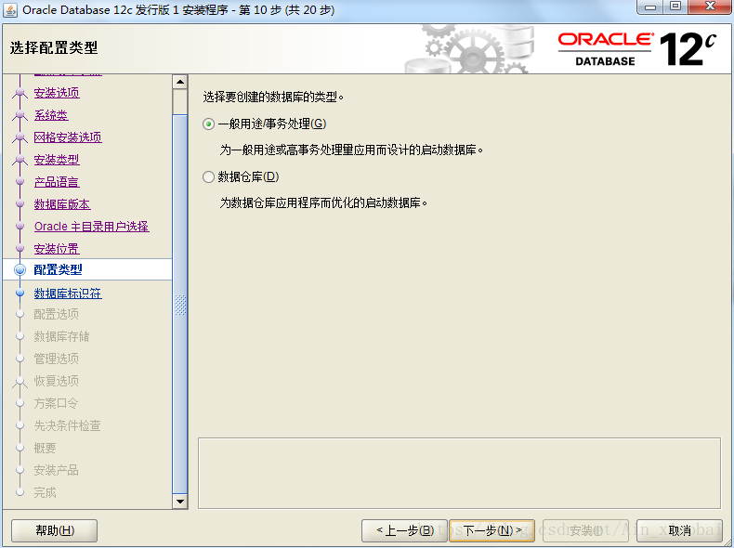Click the 安装位置 step marker icon
Screen dimensions: 734x548
click(20, 248)
